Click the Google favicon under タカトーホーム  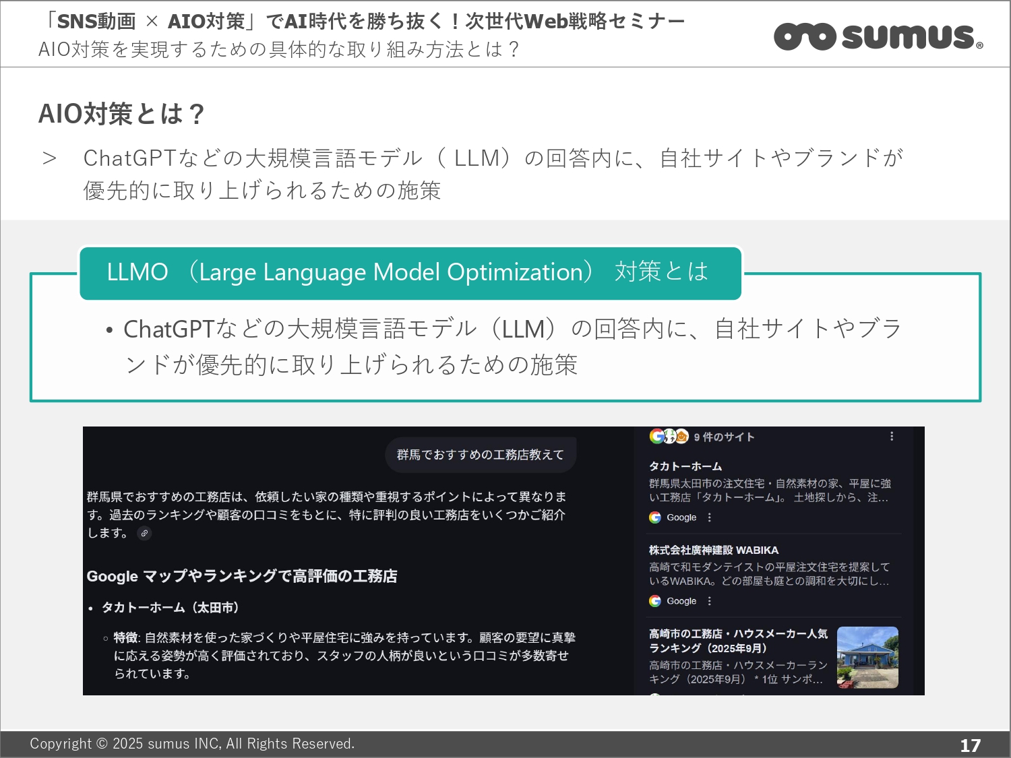(655, 517)
